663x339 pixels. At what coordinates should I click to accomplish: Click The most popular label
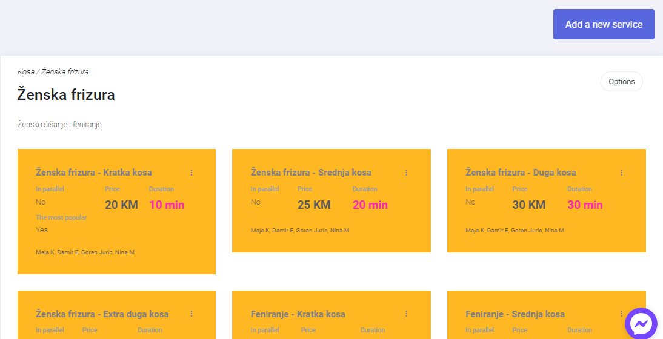[x=61, y=217]
